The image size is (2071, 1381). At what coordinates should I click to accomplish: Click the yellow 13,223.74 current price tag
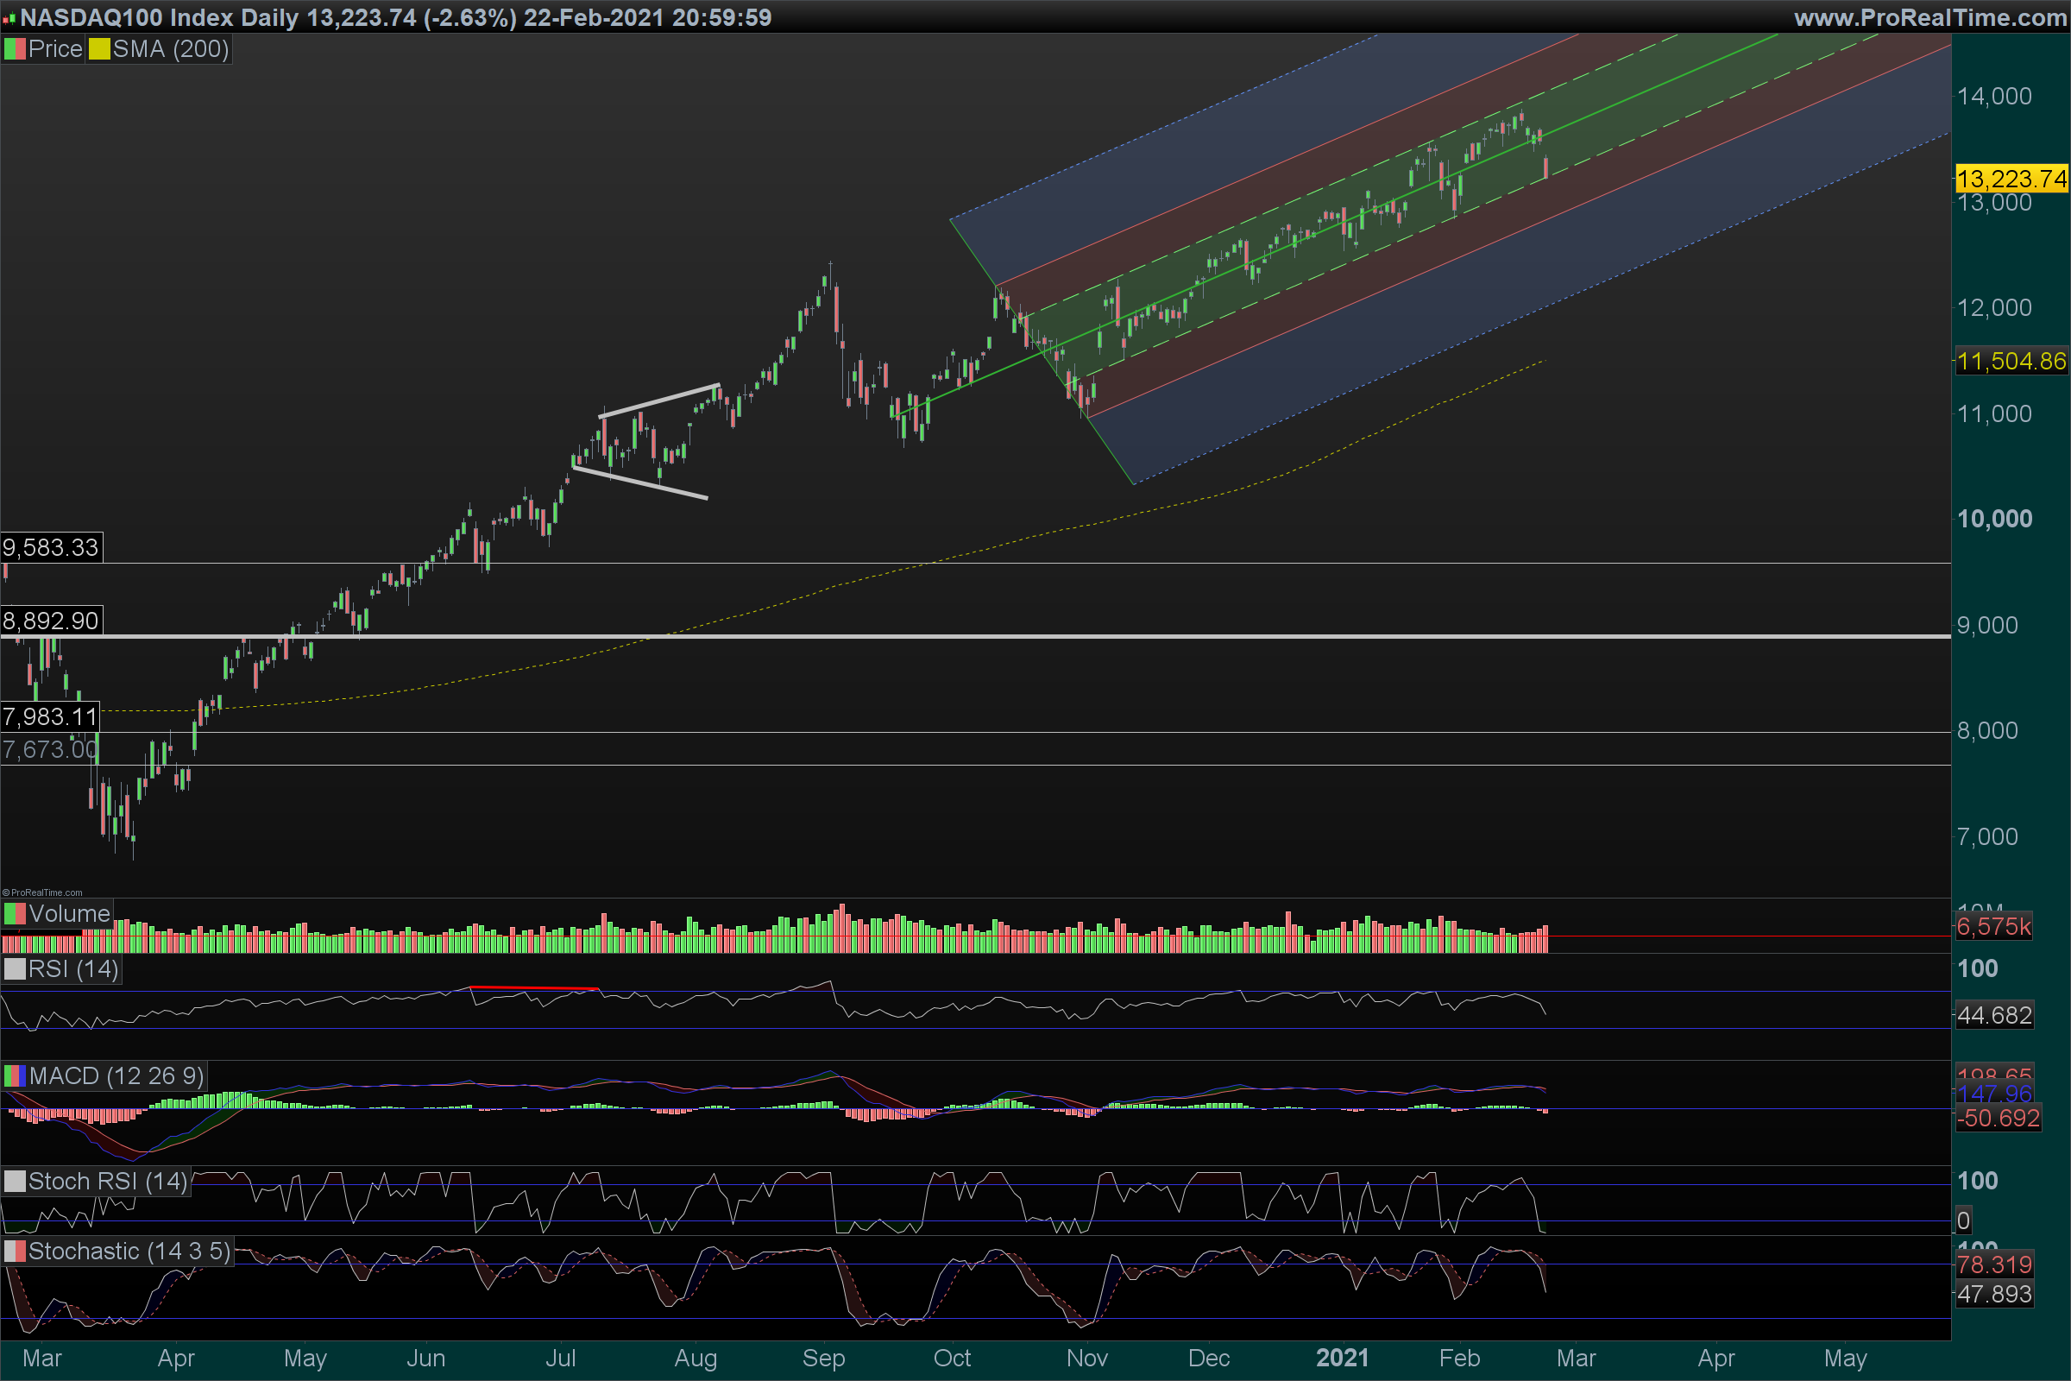[x=2011, y=179]
